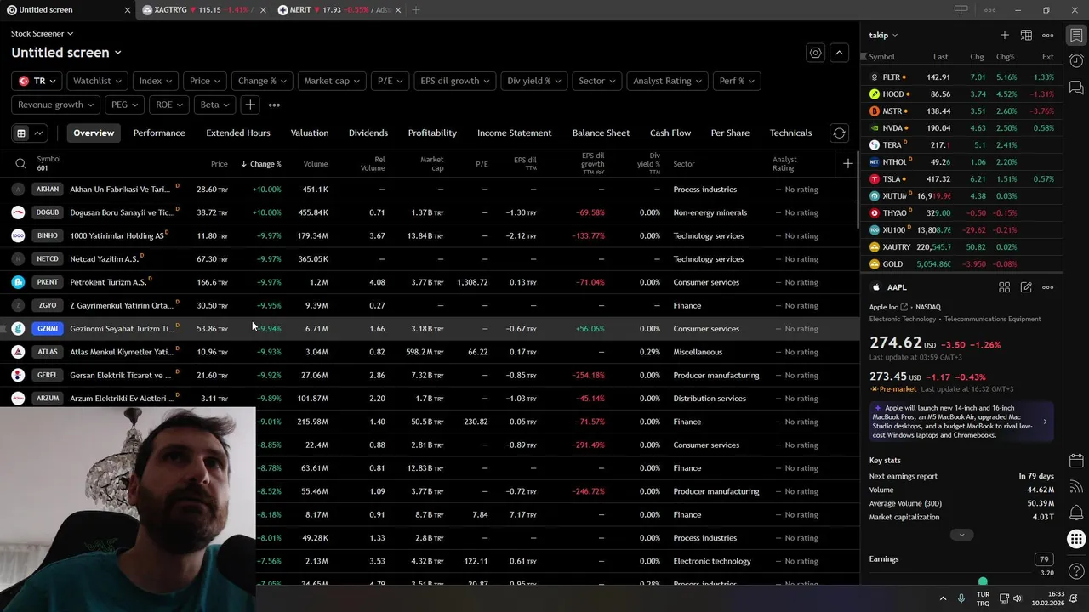Open the Apple Inc external link icon

pyautogui.click(x=904, y=307)
